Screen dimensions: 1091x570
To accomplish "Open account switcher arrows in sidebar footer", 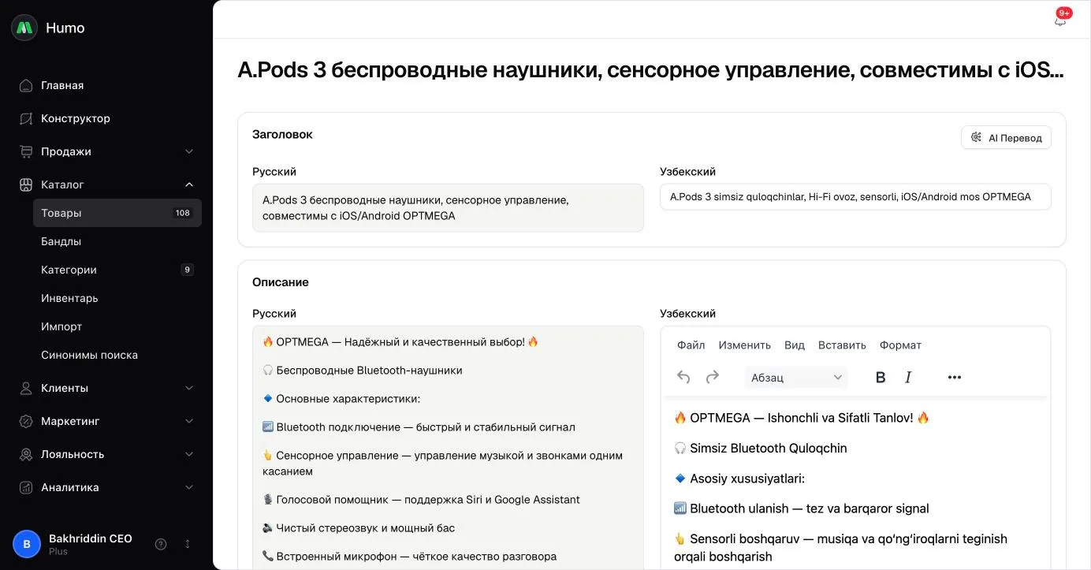I will click(x=188, y=544).
